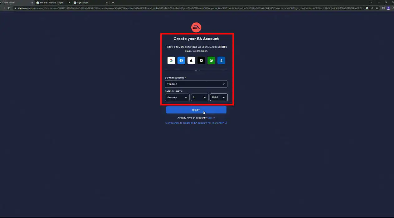Switch to the Create account browser tab
The width and height of the screenshot is (394, 218).
pyautogui.click(x=17, y=2)
